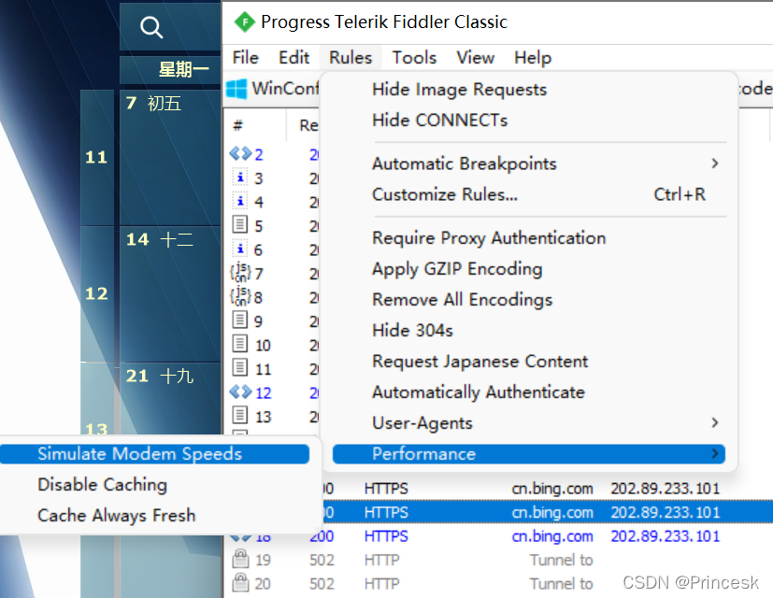
Task: Select session 20 Tunnel to text
Action: (x=561, y=584)
